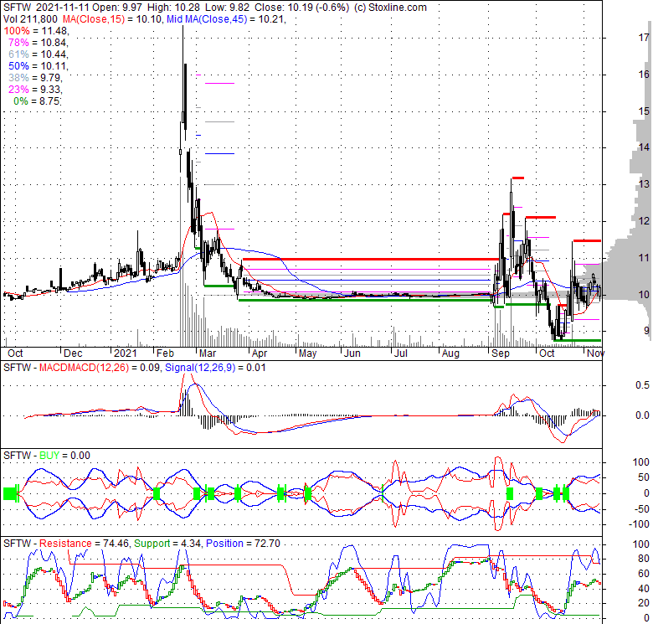Click the Jun month label on time axis

pos(352,353)
